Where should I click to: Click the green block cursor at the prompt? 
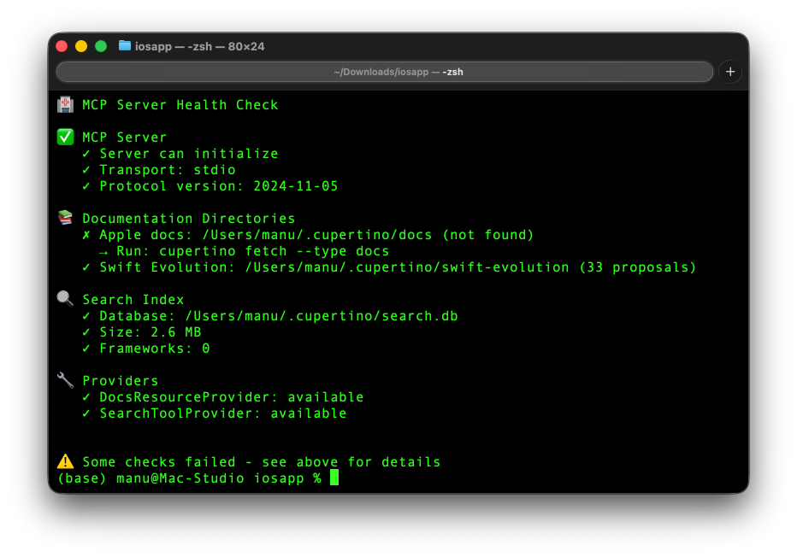click(334, 478)
